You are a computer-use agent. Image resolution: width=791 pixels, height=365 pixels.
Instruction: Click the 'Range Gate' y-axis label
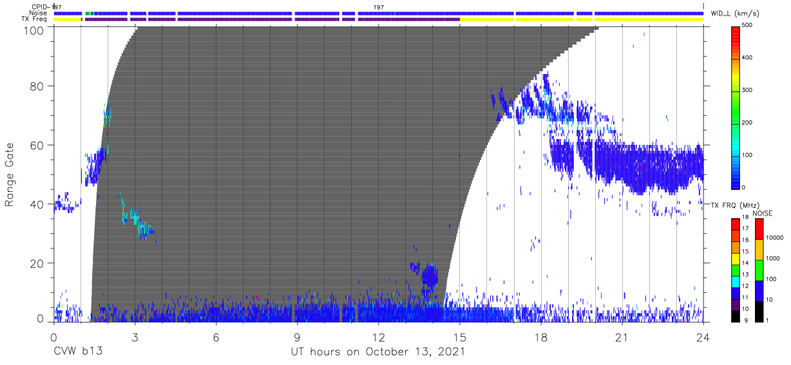(10, 174)
